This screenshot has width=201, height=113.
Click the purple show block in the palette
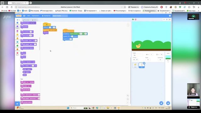[x=23, y=53]
